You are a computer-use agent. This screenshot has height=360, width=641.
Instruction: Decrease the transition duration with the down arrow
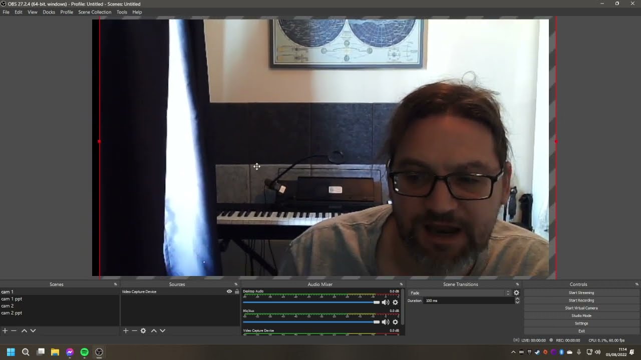517,302
